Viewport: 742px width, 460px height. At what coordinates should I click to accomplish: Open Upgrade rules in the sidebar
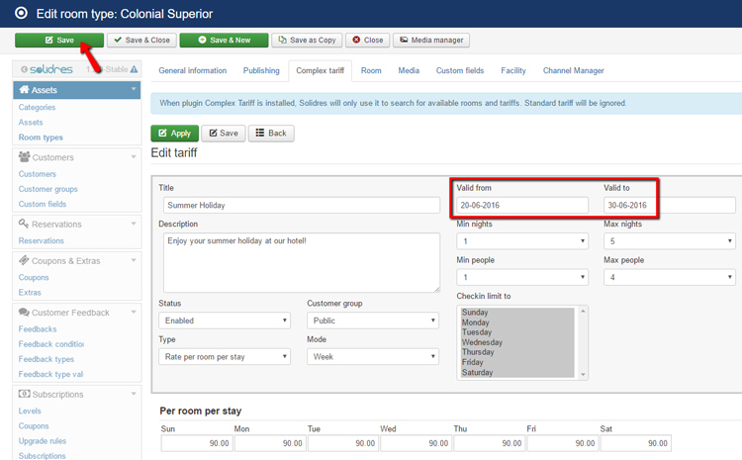[x=43, y=441]
